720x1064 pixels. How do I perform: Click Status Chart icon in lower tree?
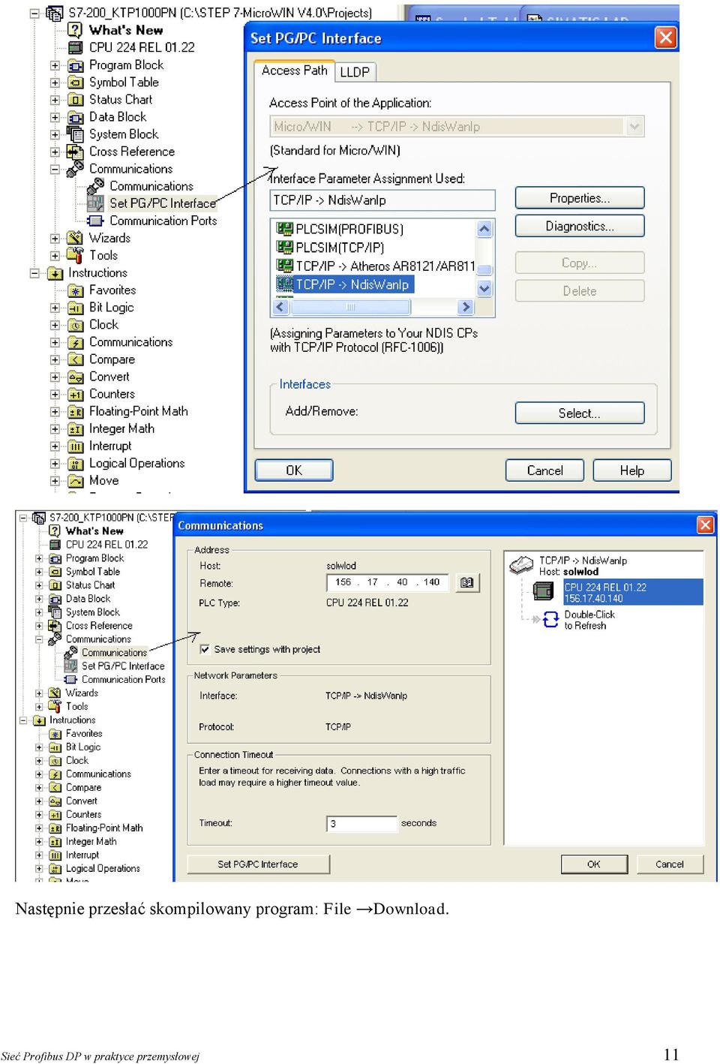(x=55, y=585)
